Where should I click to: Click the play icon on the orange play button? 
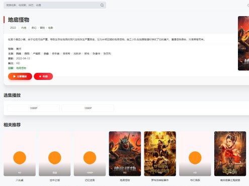pyautogui.click(x=15, y=76)
